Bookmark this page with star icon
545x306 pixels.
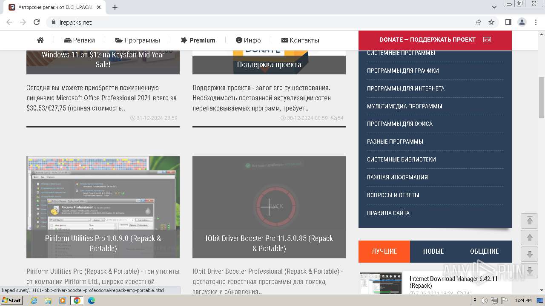click(491, 22)
